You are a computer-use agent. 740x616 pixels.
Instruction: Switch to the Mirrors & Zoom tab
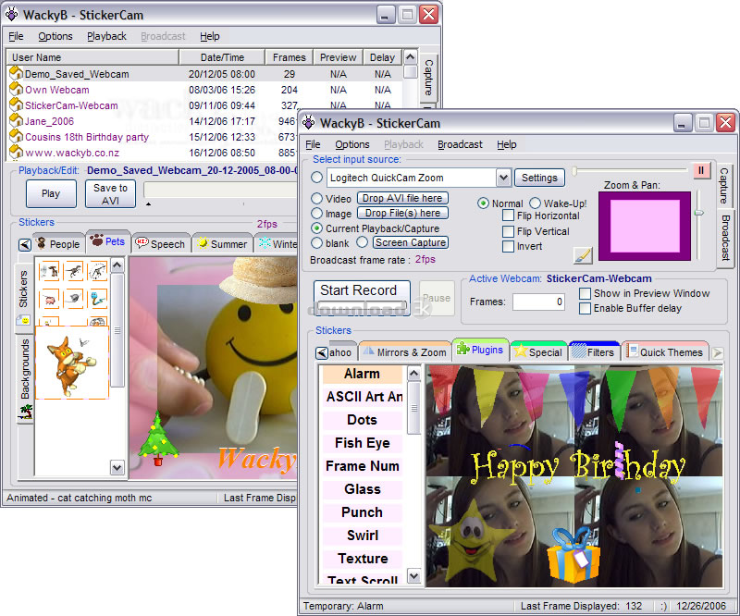tap(405, 352)
